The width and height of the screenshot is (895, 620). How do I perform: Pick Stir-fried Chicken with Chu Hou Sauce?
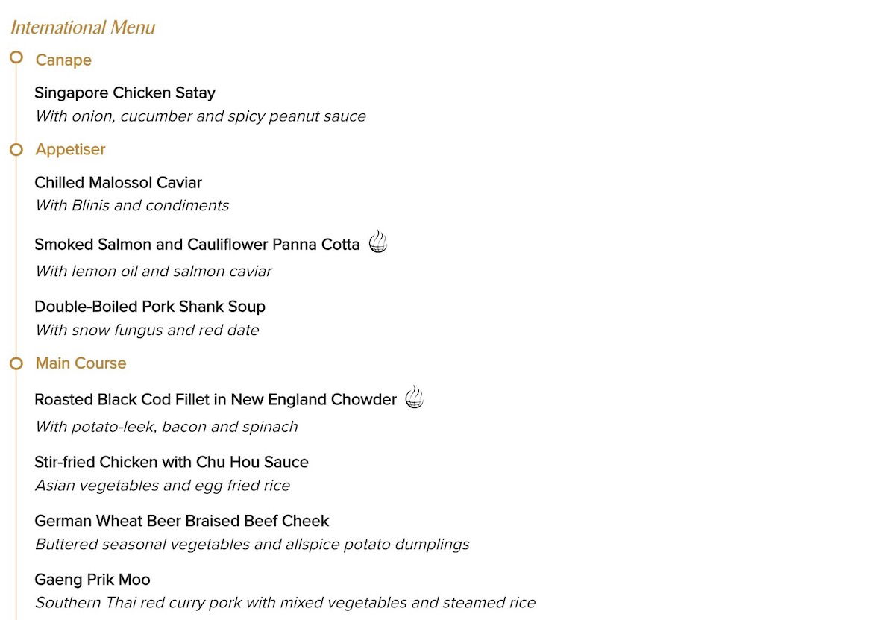click(172, 462)
